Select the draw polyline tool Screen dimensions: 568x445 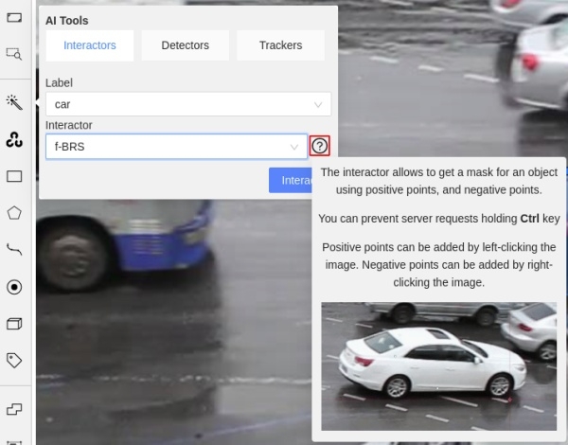click(x=14, y=249)
